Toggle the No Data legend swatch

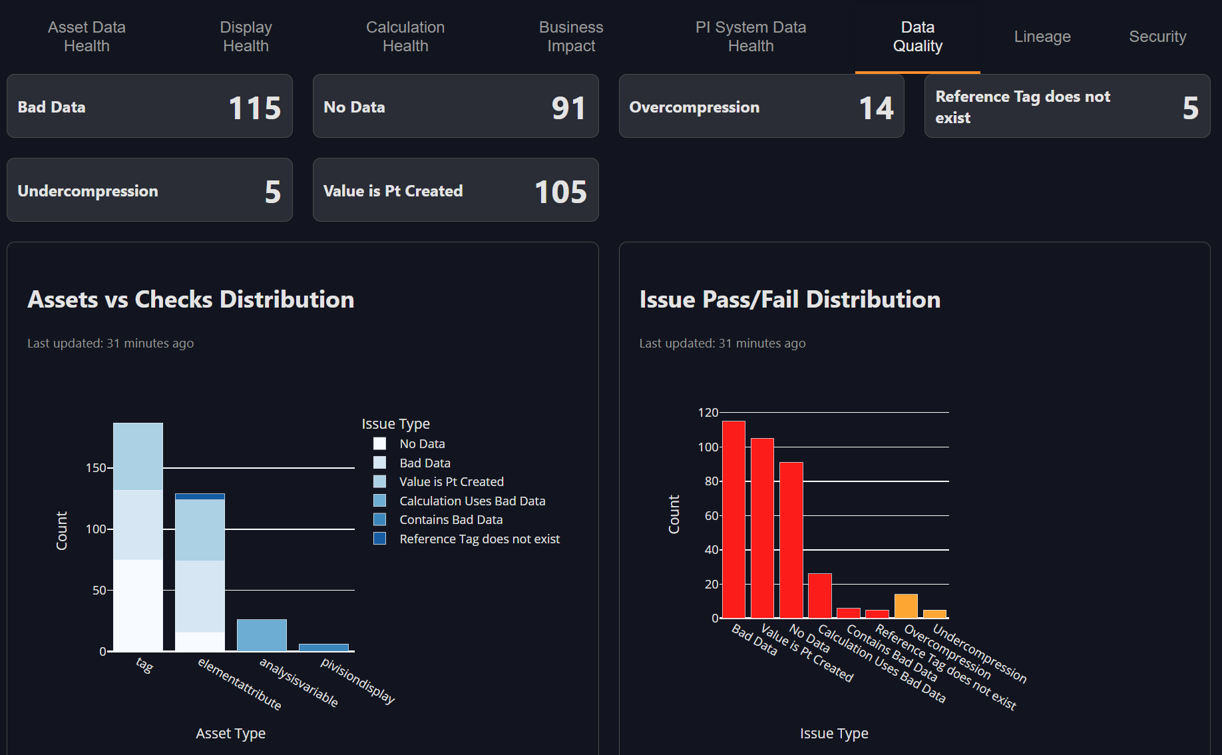coord(380,444)
